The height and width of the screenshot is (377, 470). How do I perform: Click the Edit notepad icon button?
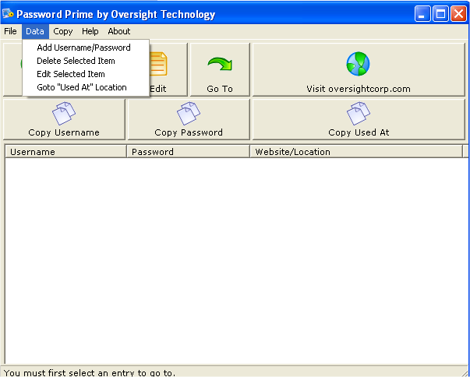click(x=159, y=64)
